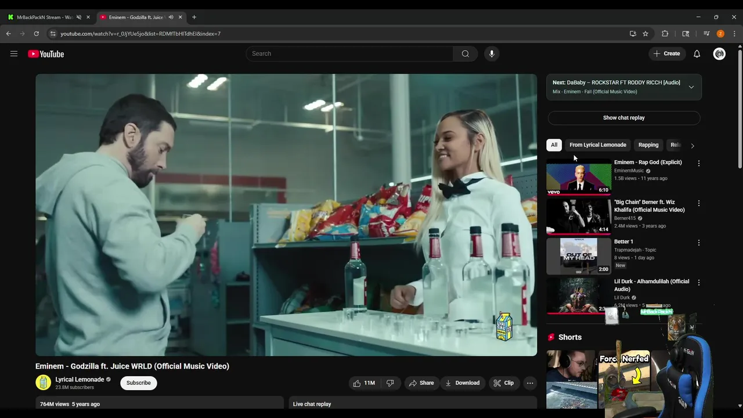Open the YouTube account avatar menu

pyautogui.click(x=719, y=53)
